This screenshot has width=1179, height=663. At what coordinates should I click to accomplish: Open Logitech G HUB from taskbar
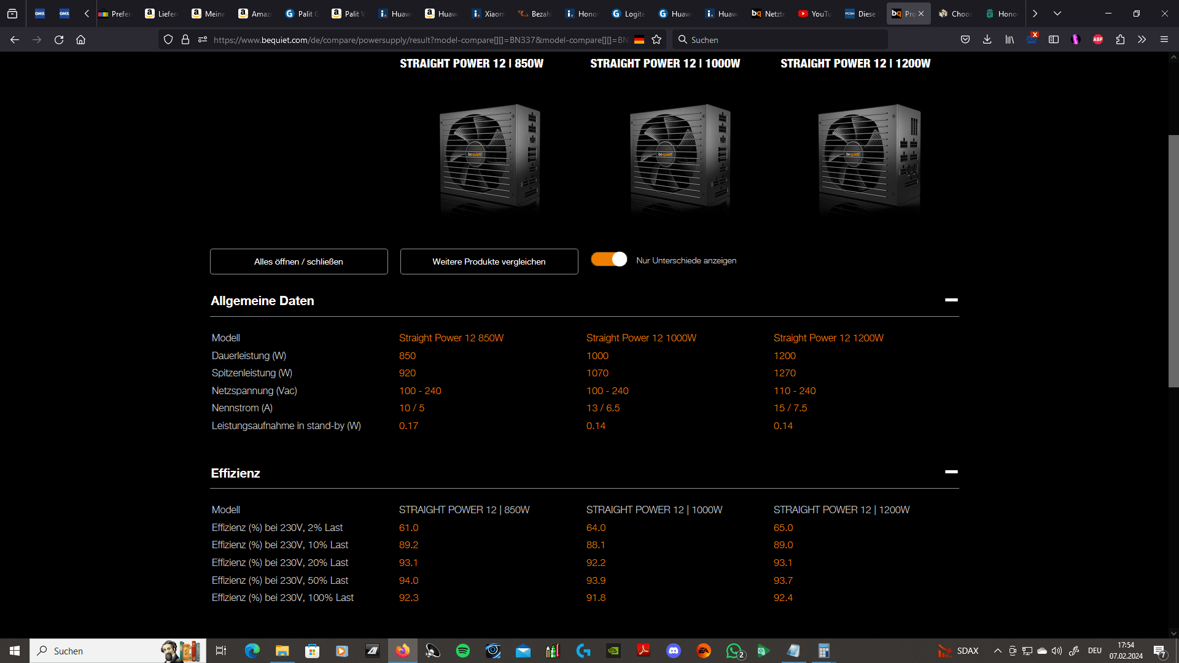583,651
